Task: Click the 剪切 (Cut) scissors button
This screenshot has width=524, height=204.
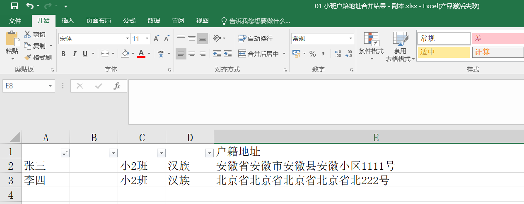Action: tap(35, 34)
